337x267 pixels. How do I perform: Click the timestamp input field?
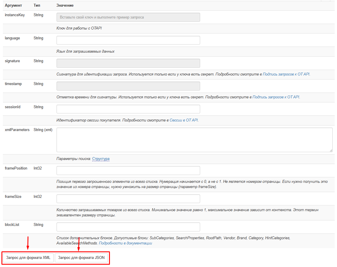point(128,86)
